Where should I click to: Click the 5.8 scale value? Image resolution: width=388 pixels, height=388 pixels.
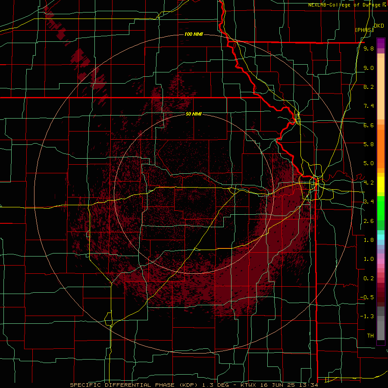point(369,144)
